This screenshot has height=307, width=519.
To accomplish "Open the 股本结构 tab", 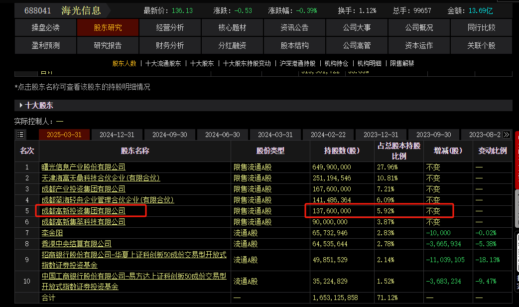I will tap(294, 45).
